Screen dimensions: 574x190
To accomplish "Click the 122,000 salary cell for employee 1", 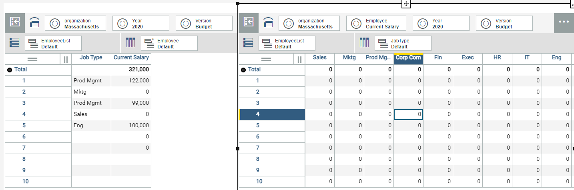I will [131, 81].
